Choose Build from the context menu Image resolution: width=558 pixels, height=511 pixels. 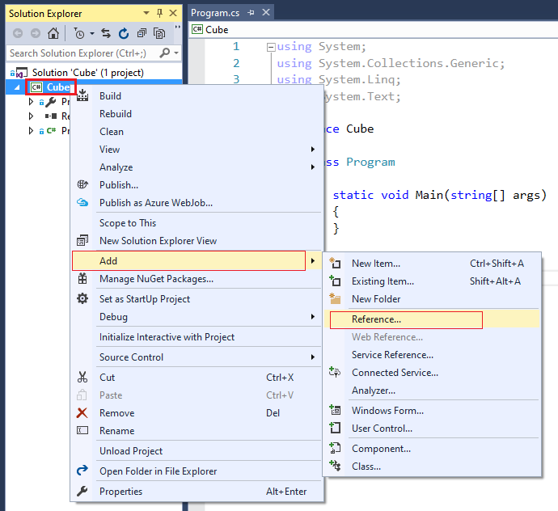197,96
